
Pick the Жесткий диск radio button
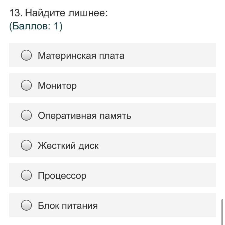tap(26, 145)
